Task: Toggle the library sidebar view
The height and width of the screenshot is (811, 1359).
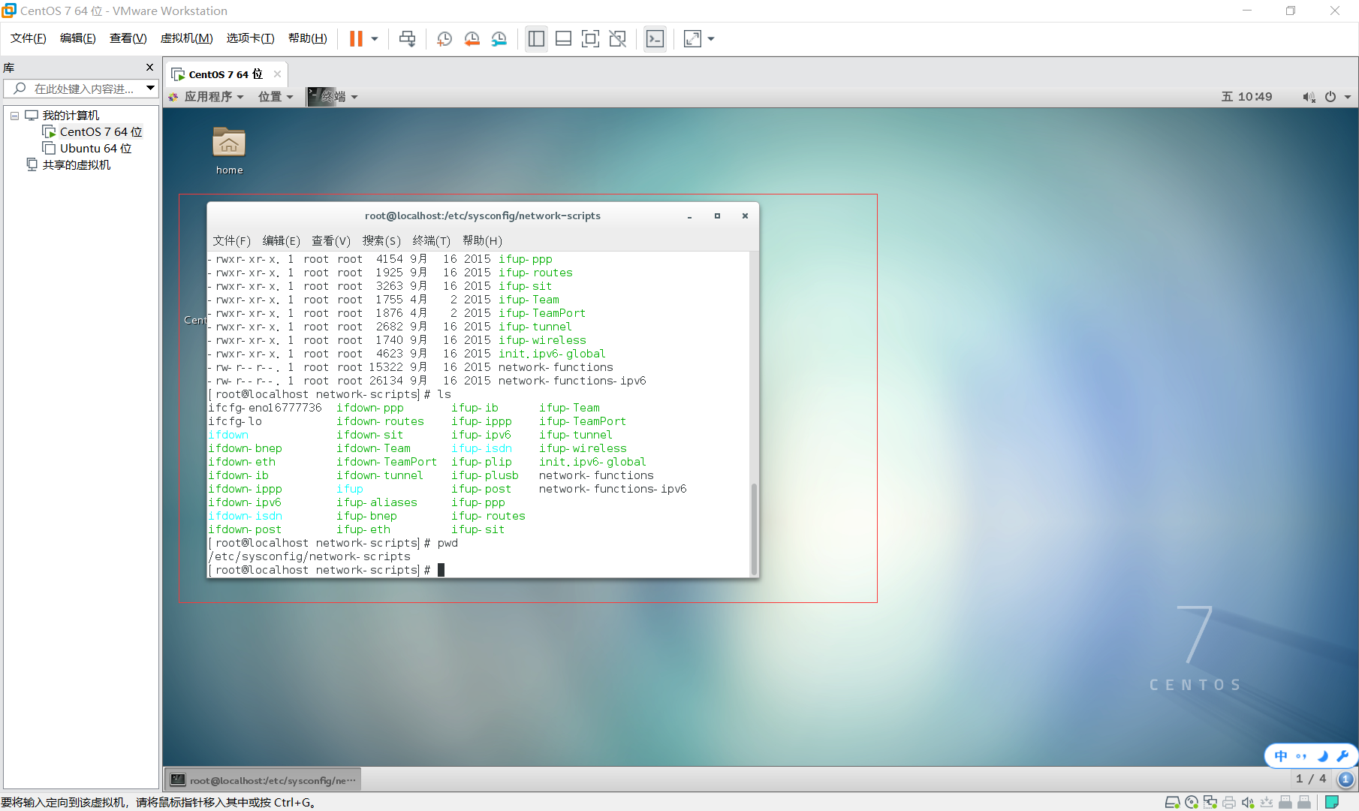Action: pyautogui.click(x=536, y=38)
